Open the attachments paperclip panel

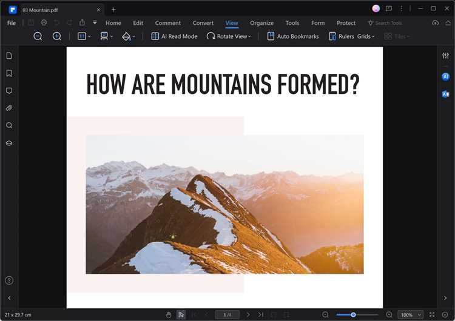(9, 108)
